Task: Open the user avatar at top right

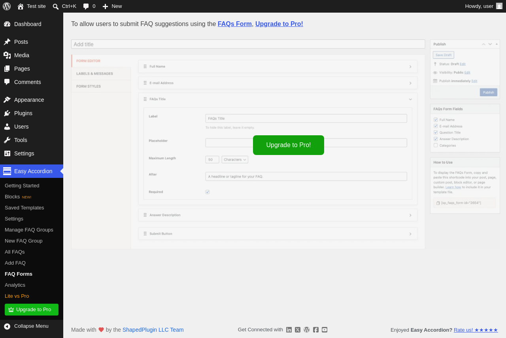Action: (x=499, y=6)
